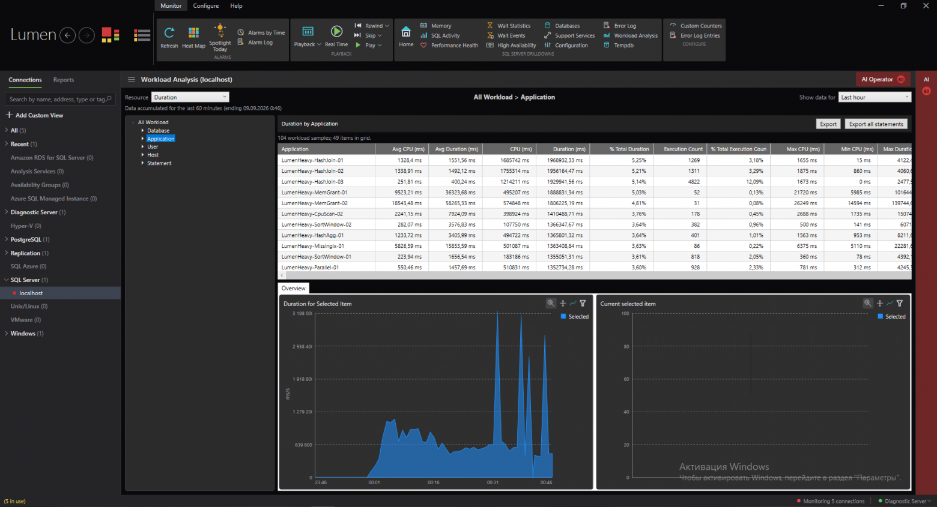Open Diagnostic Server dropdown in status bar
Image resolution: width=937 pixels, height=507 pixels.
coord(905,501)
